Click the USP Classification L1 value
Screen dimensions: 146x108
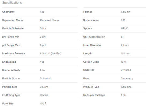122,37
